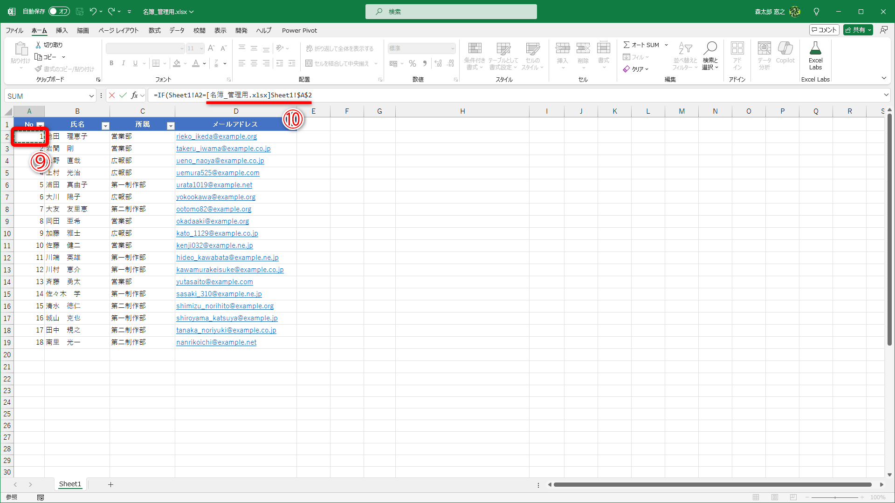
Task: Open the filter dropdown on the 氏名 column
Action: click(105, 125)
